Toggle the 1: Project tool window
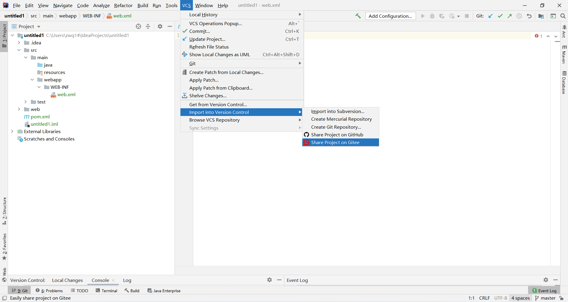568x302 pixels. [x=4, y=36]
